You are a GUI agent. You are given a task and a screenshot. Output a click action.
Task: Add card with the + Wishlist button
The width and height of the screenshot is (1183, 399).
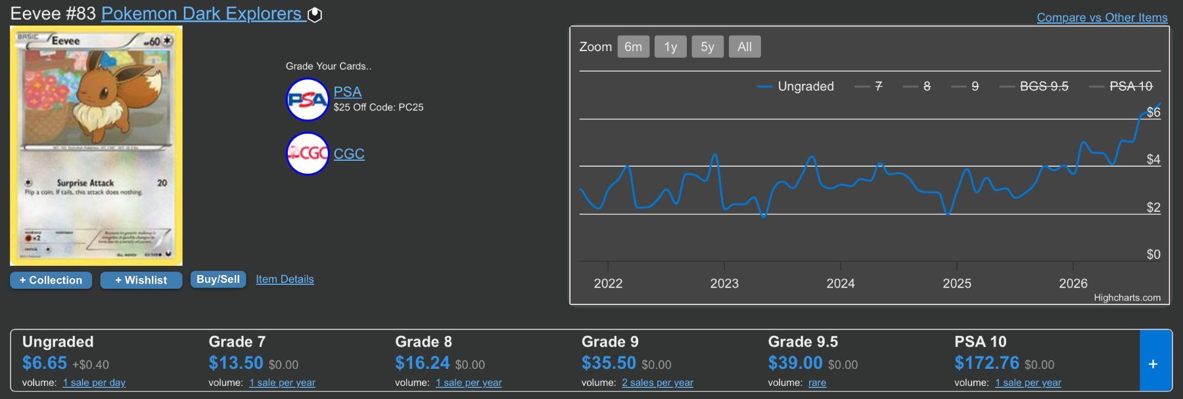coord(141,280)
